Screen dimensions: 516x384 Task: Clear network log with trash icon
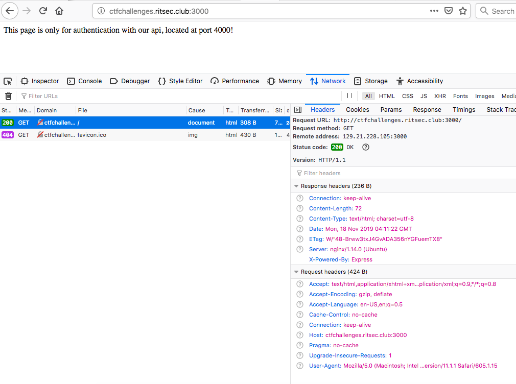[x=8, y=96]
